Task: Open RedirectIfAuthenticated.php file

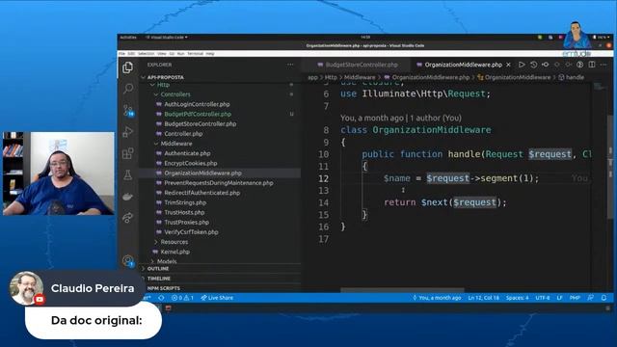Action: coord(201,193)
